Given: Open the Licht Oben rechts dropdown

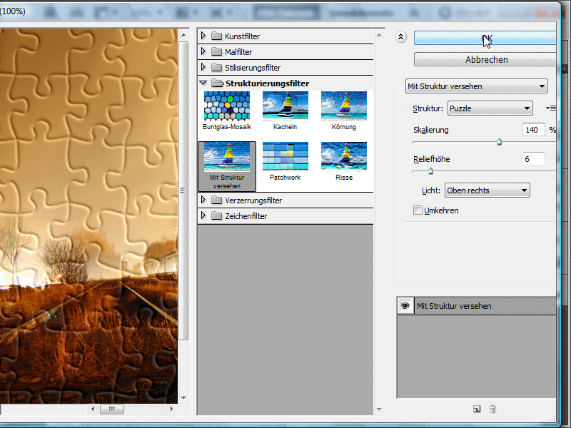Looking at the screenshot, I should pyautogui.click(x=487, y=190).
